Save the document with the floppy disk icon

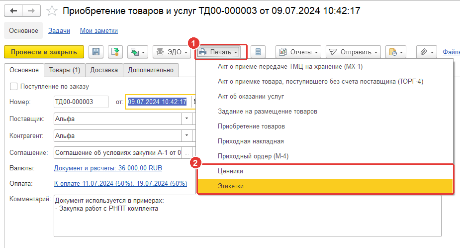[96, 52]
